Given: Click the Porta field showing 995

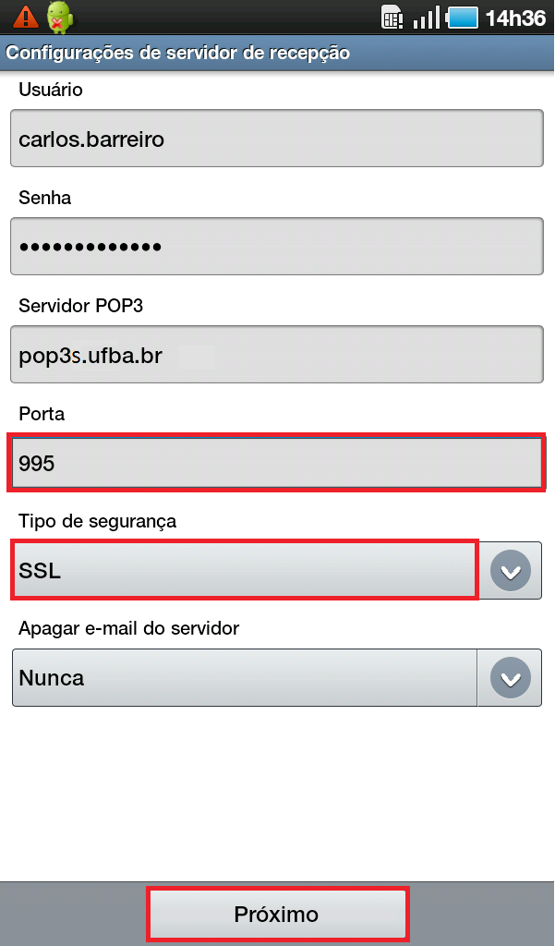Looking at the screenshot, I should (276, 463).
